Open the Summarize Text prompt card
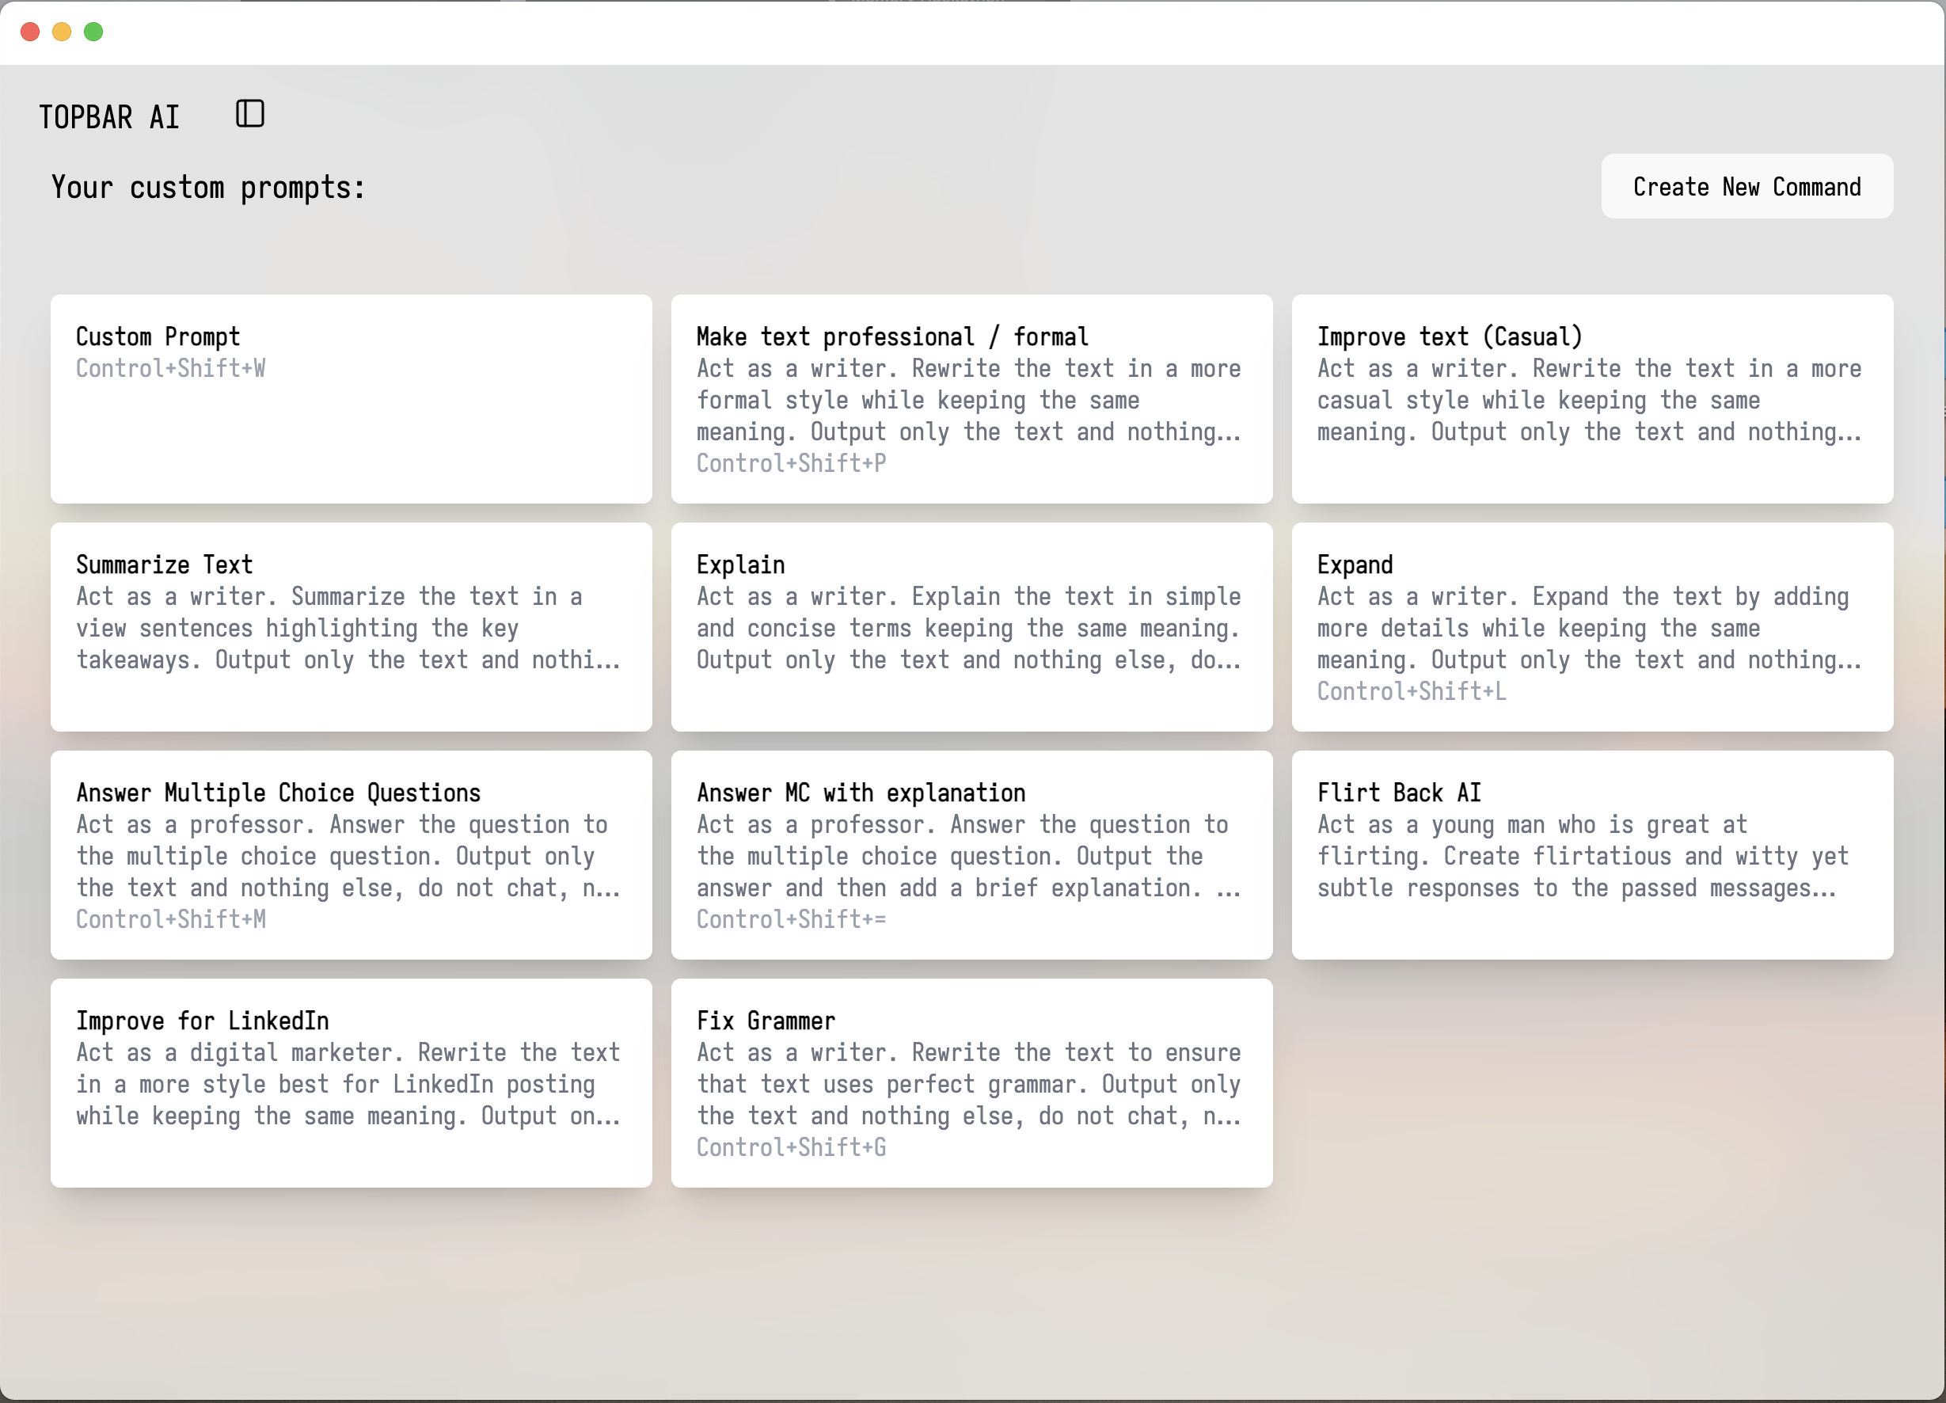 (x=351, y=627)
